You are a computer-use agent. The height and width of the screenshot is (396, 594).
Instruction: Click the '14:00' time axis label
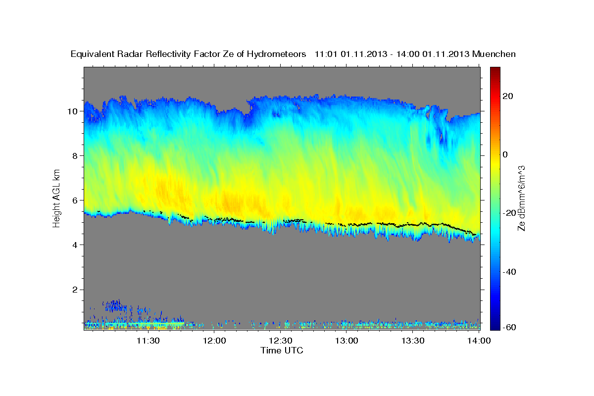[x=480, y=341]
